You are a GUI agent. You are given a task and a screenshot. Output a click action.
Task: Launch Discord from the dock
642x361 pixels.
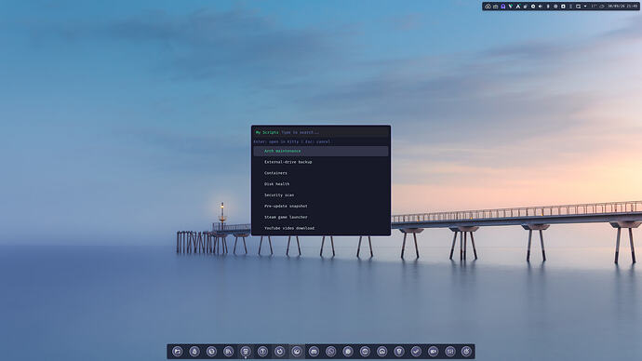click(x=314, y=351)
